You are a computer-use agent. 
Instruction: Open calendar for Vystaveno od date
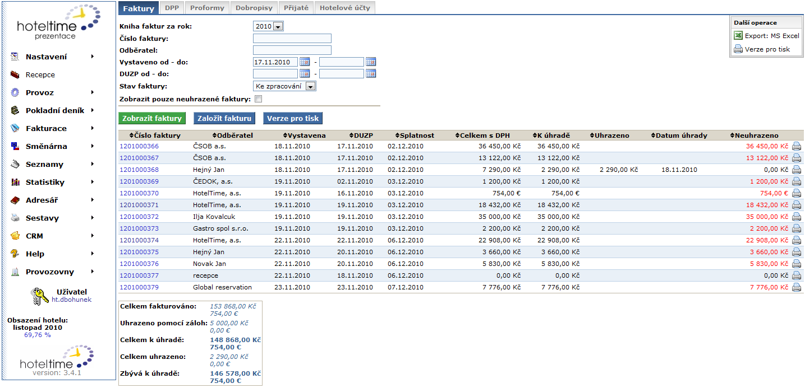[305, 62]
